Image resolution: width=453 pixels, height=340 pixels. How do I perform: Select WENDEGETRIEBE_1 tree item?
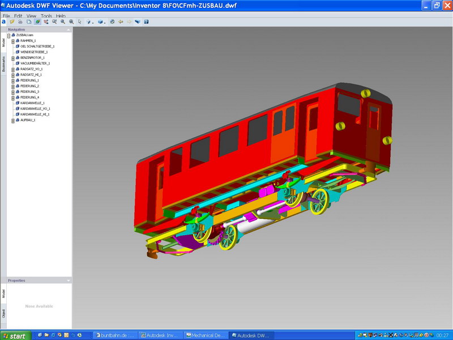[x=34, y=52]
